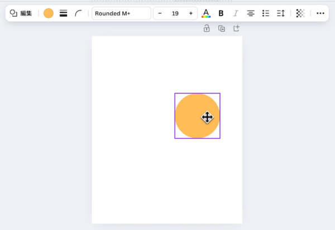Open line spacing settings icon

click(280, 13)
